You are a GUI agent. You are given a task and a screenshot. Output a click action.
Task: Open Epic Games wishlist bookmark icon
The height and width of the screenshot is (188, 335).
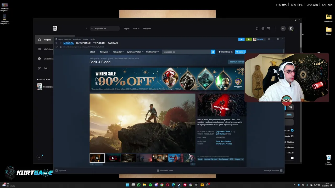click(257, 28)
